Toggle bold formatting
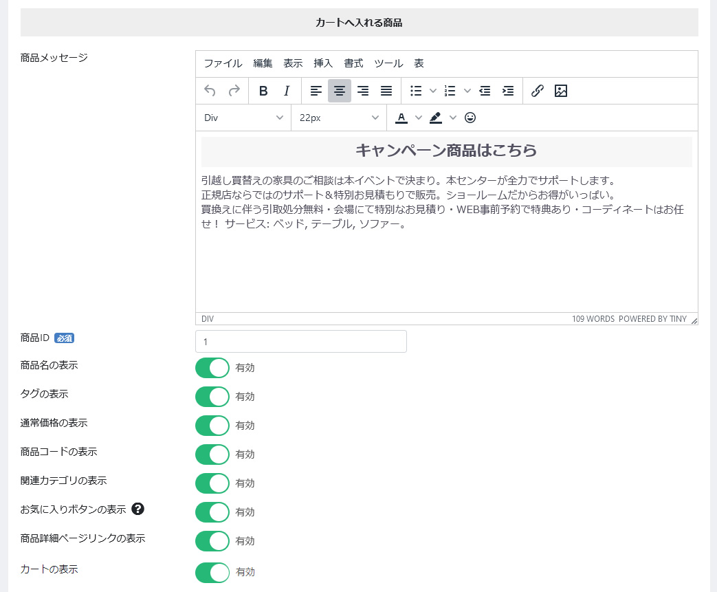Screen dimensions: 717x592 click(x=263, y=91)
